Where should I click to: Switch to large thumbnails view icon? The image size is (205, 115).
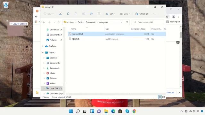click(164, 97)
